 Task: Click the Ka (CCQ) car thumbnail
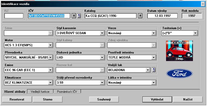179,51
